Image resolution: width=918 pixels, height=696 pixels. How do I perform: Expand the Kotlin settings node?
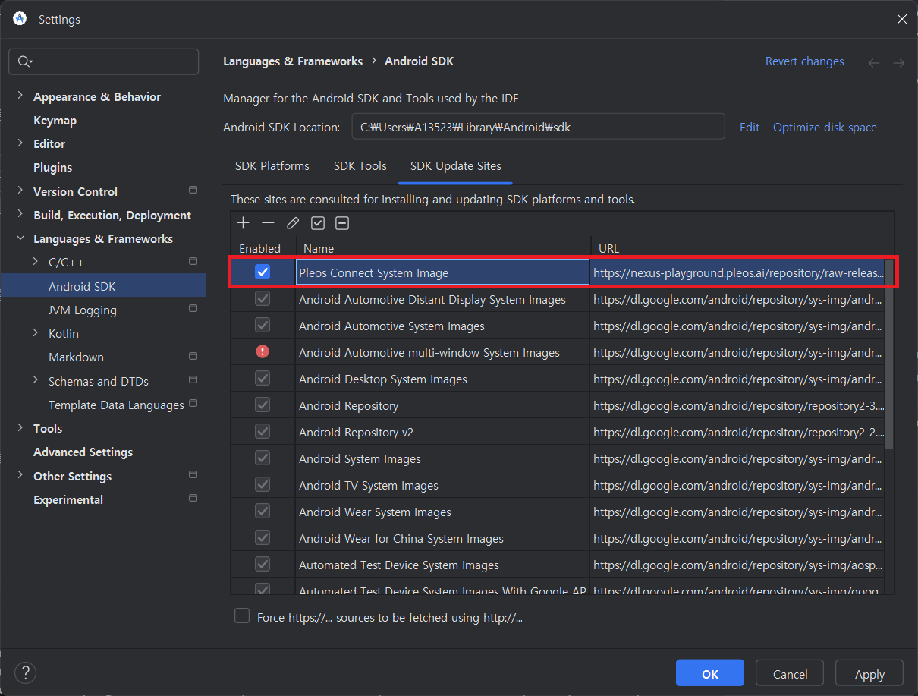[36, 334]
